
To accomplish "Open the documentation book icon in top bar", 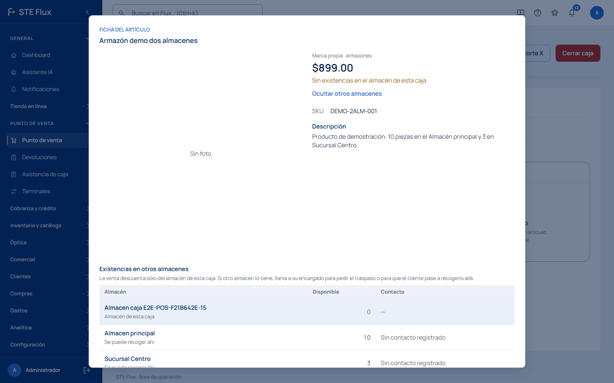I will [x=521, y=13].
